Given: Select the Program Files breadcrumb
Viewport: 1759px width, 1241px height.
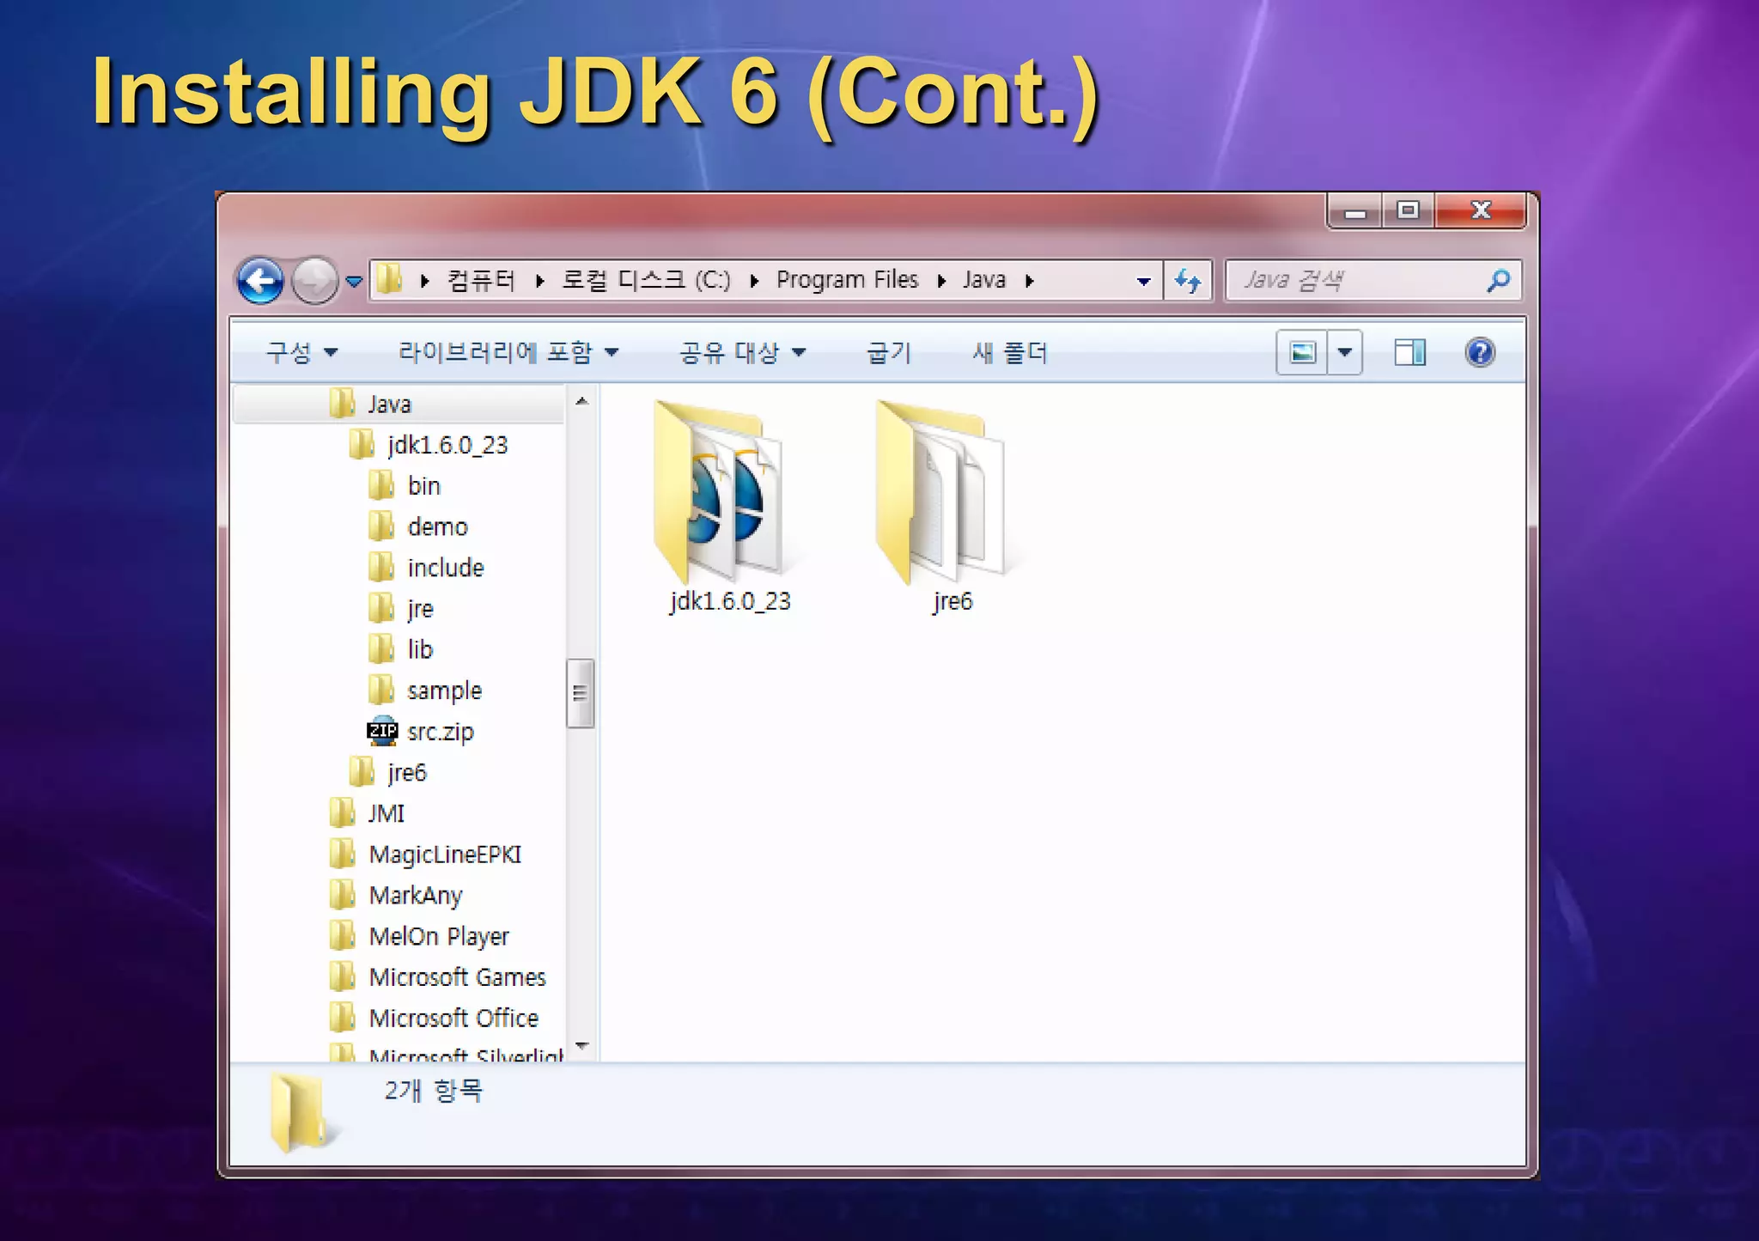Looking at the screenshot, I should (848, 280).
